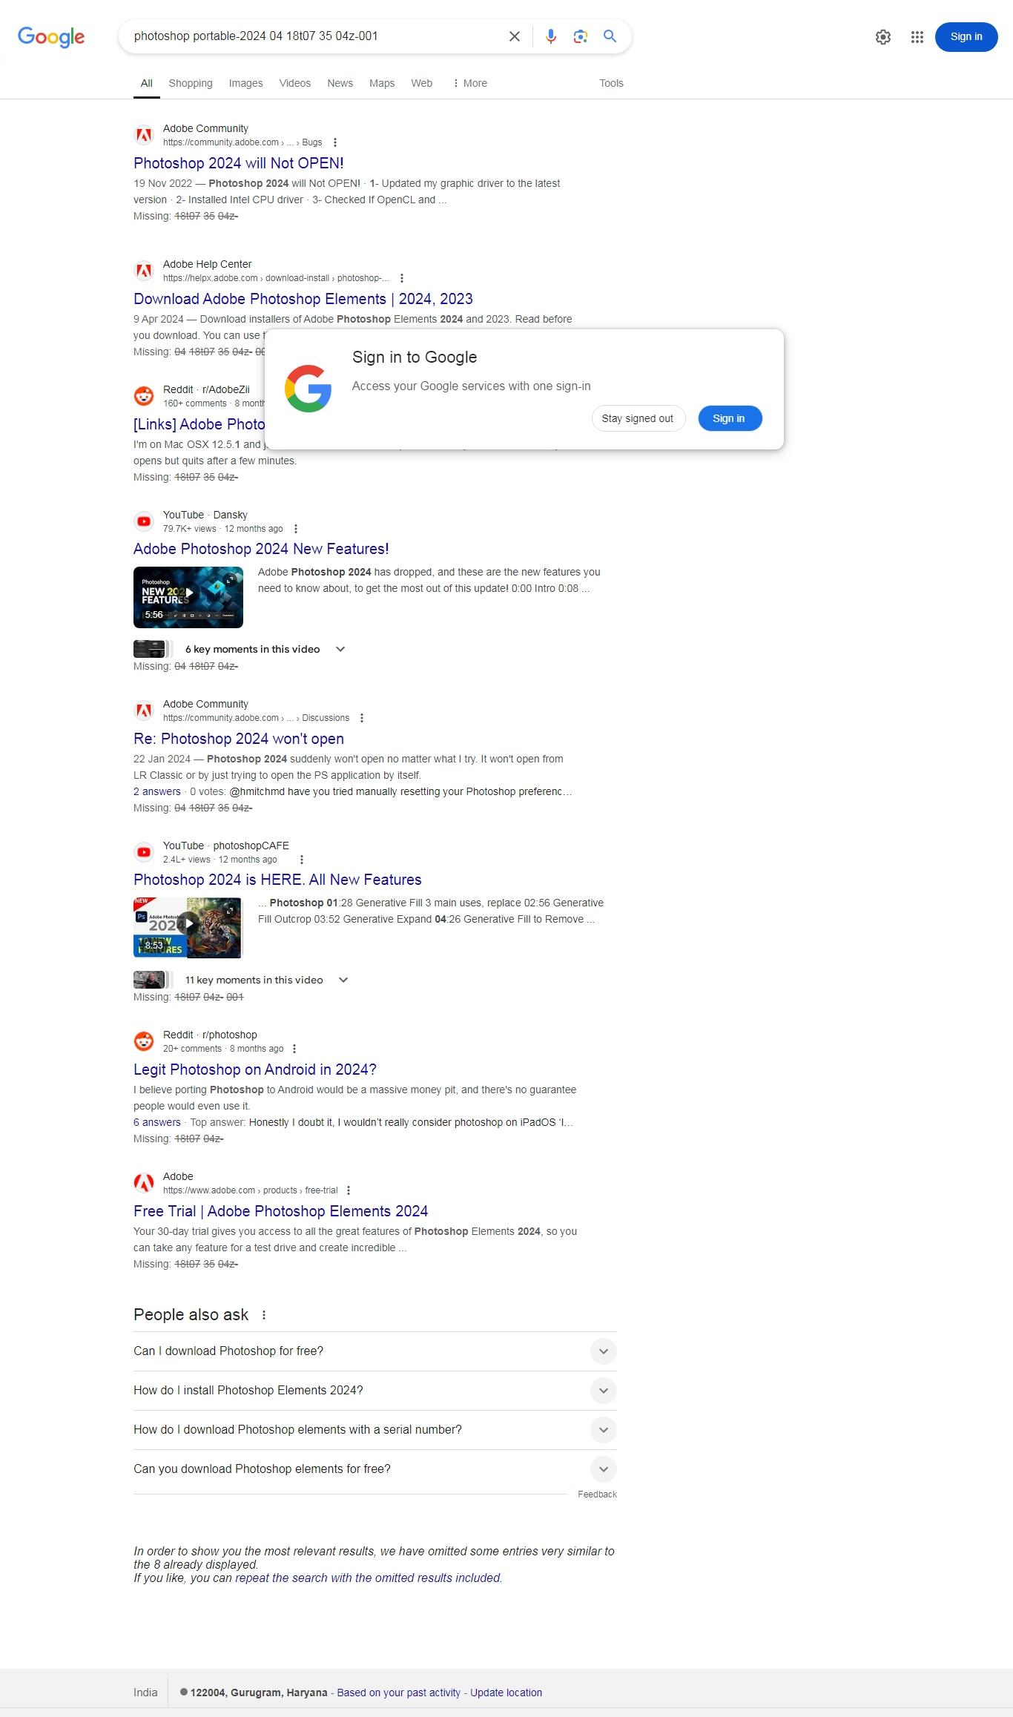Click the magnifier search submit icon
Viewport: 1013px width, 1717px height.
[610, 36]
